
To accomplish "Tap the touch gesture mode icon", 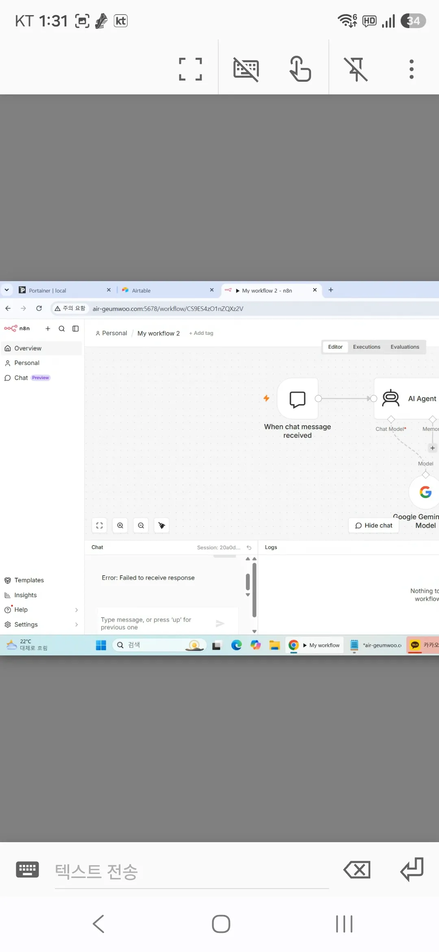I will pyautogui.click(x=300, y=69).
